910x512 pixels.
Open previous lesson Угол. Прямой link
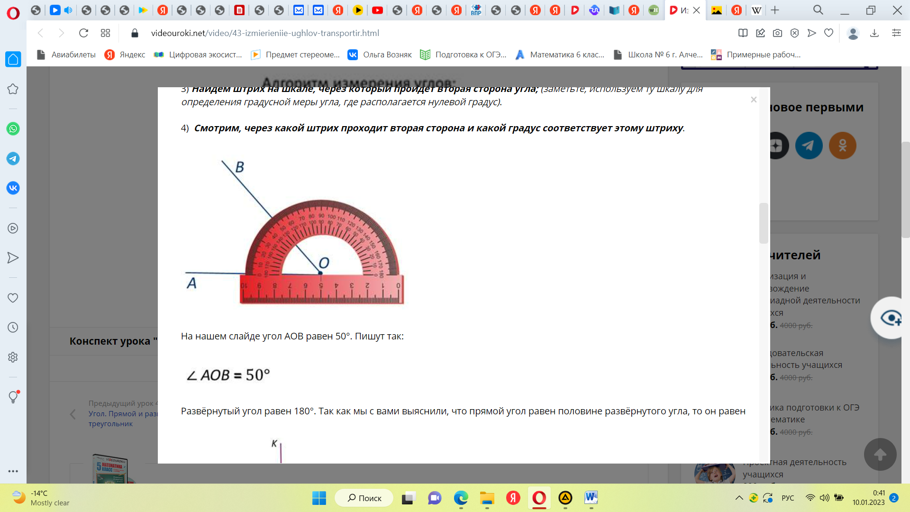point(123,419)
